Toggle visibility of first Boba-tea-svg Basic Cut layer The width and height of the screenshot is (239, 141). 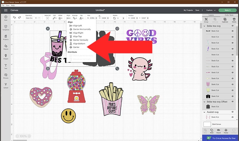[232, 31]
